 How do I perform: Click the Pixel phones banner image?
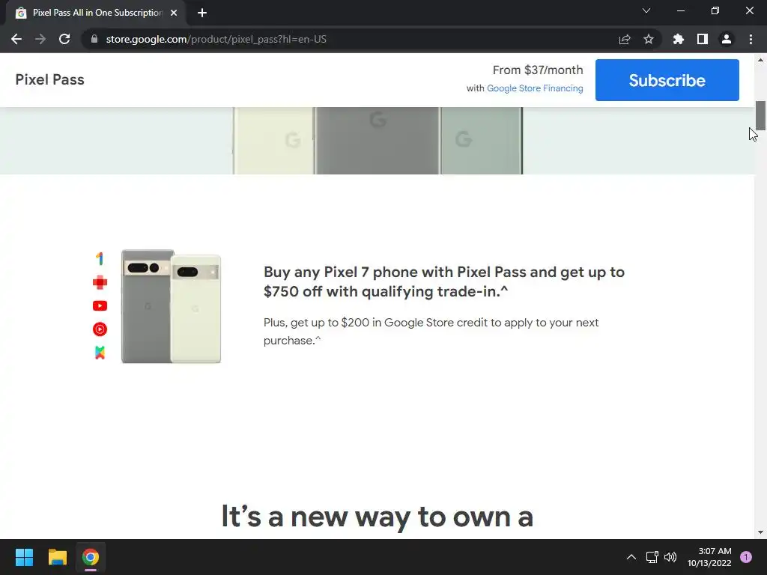pos(378,141)
